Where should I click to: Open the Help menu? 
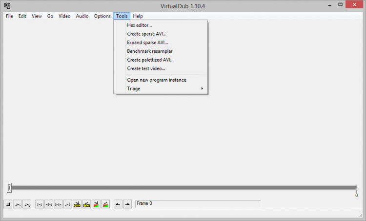point(138,16)
